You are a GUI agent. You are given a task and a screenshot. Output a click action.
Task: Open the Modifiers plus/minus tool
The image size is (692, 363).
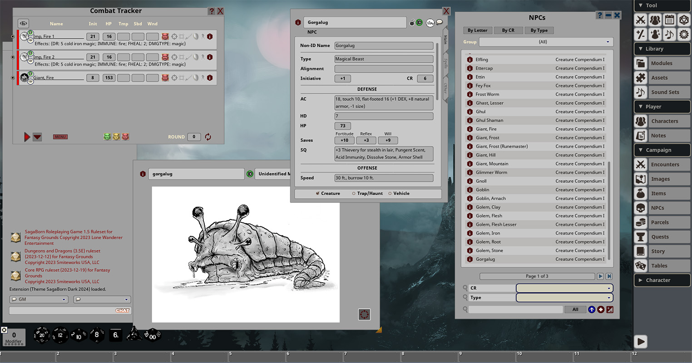tap(641, 34)
